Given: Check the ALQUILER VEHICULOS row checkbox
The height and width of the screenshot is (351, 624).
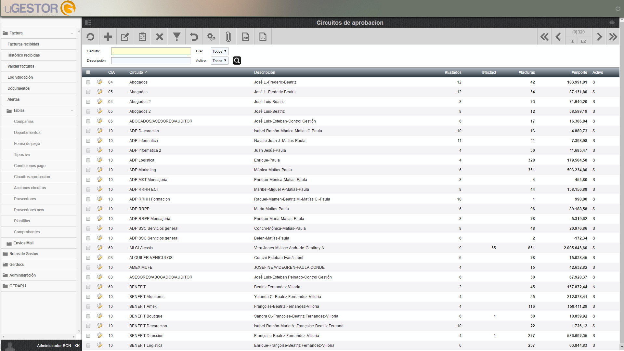Looking at the screenshot, I should 88,258.
